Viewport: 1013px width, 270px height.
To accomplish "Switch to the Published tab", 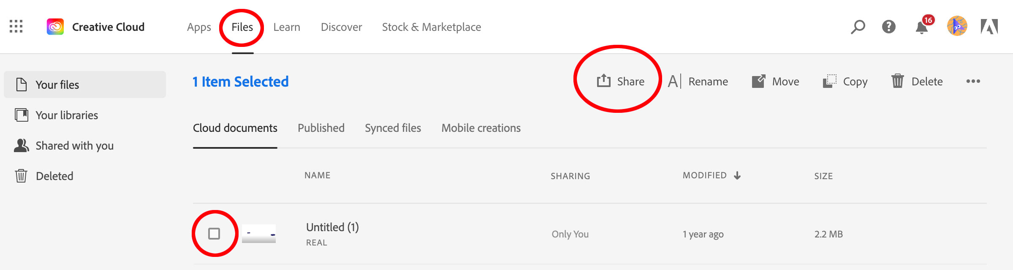I will tap(321, 128).
